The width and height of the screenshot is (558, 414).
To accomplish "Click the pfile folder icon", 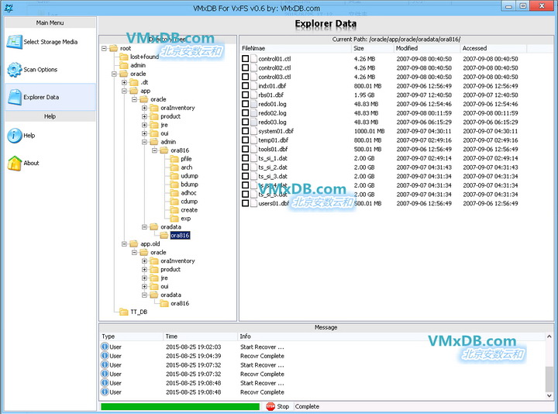I will click(174, 159).
